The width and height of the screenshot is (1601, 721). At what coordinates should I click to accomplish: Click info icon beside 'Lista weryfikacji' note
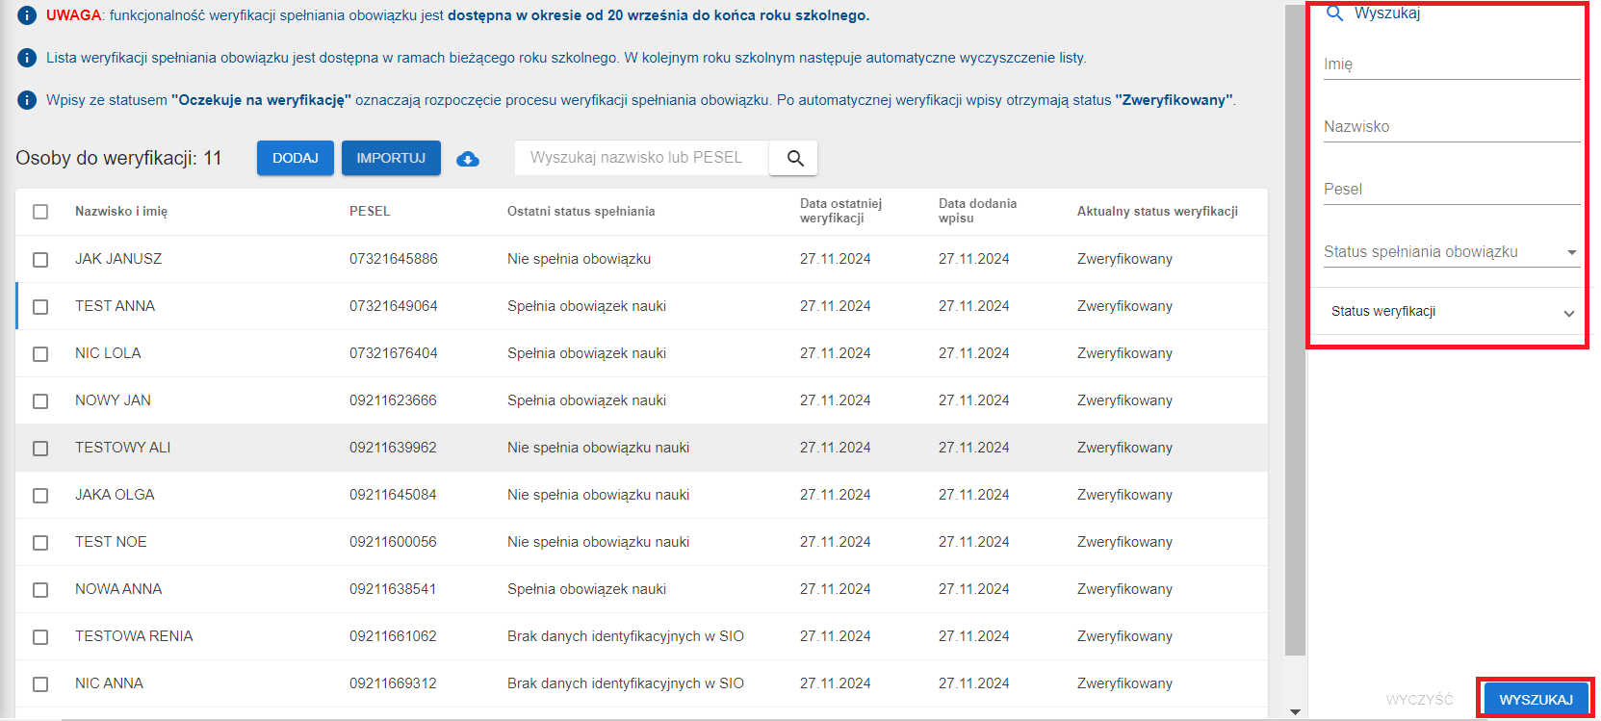point(28,58)
